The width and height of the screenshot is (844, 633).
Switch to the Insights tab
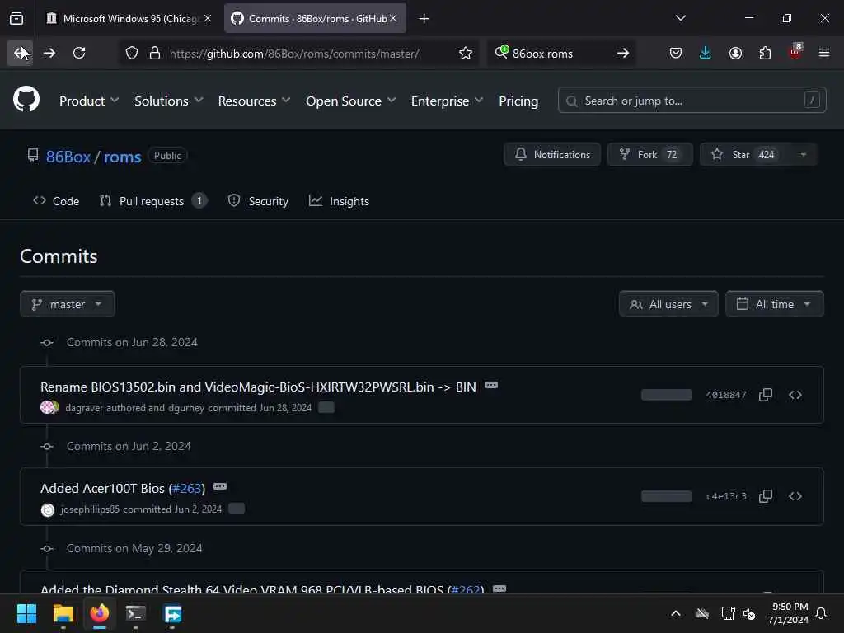(x=339, y=201)
